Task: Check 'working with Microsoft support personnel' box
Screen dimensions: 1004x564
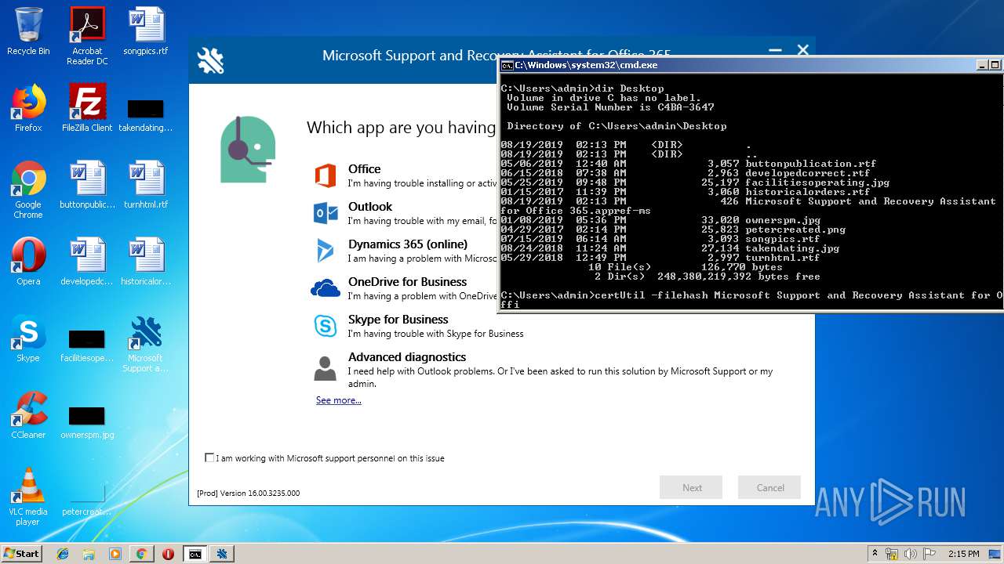Action: click(209, 457)
